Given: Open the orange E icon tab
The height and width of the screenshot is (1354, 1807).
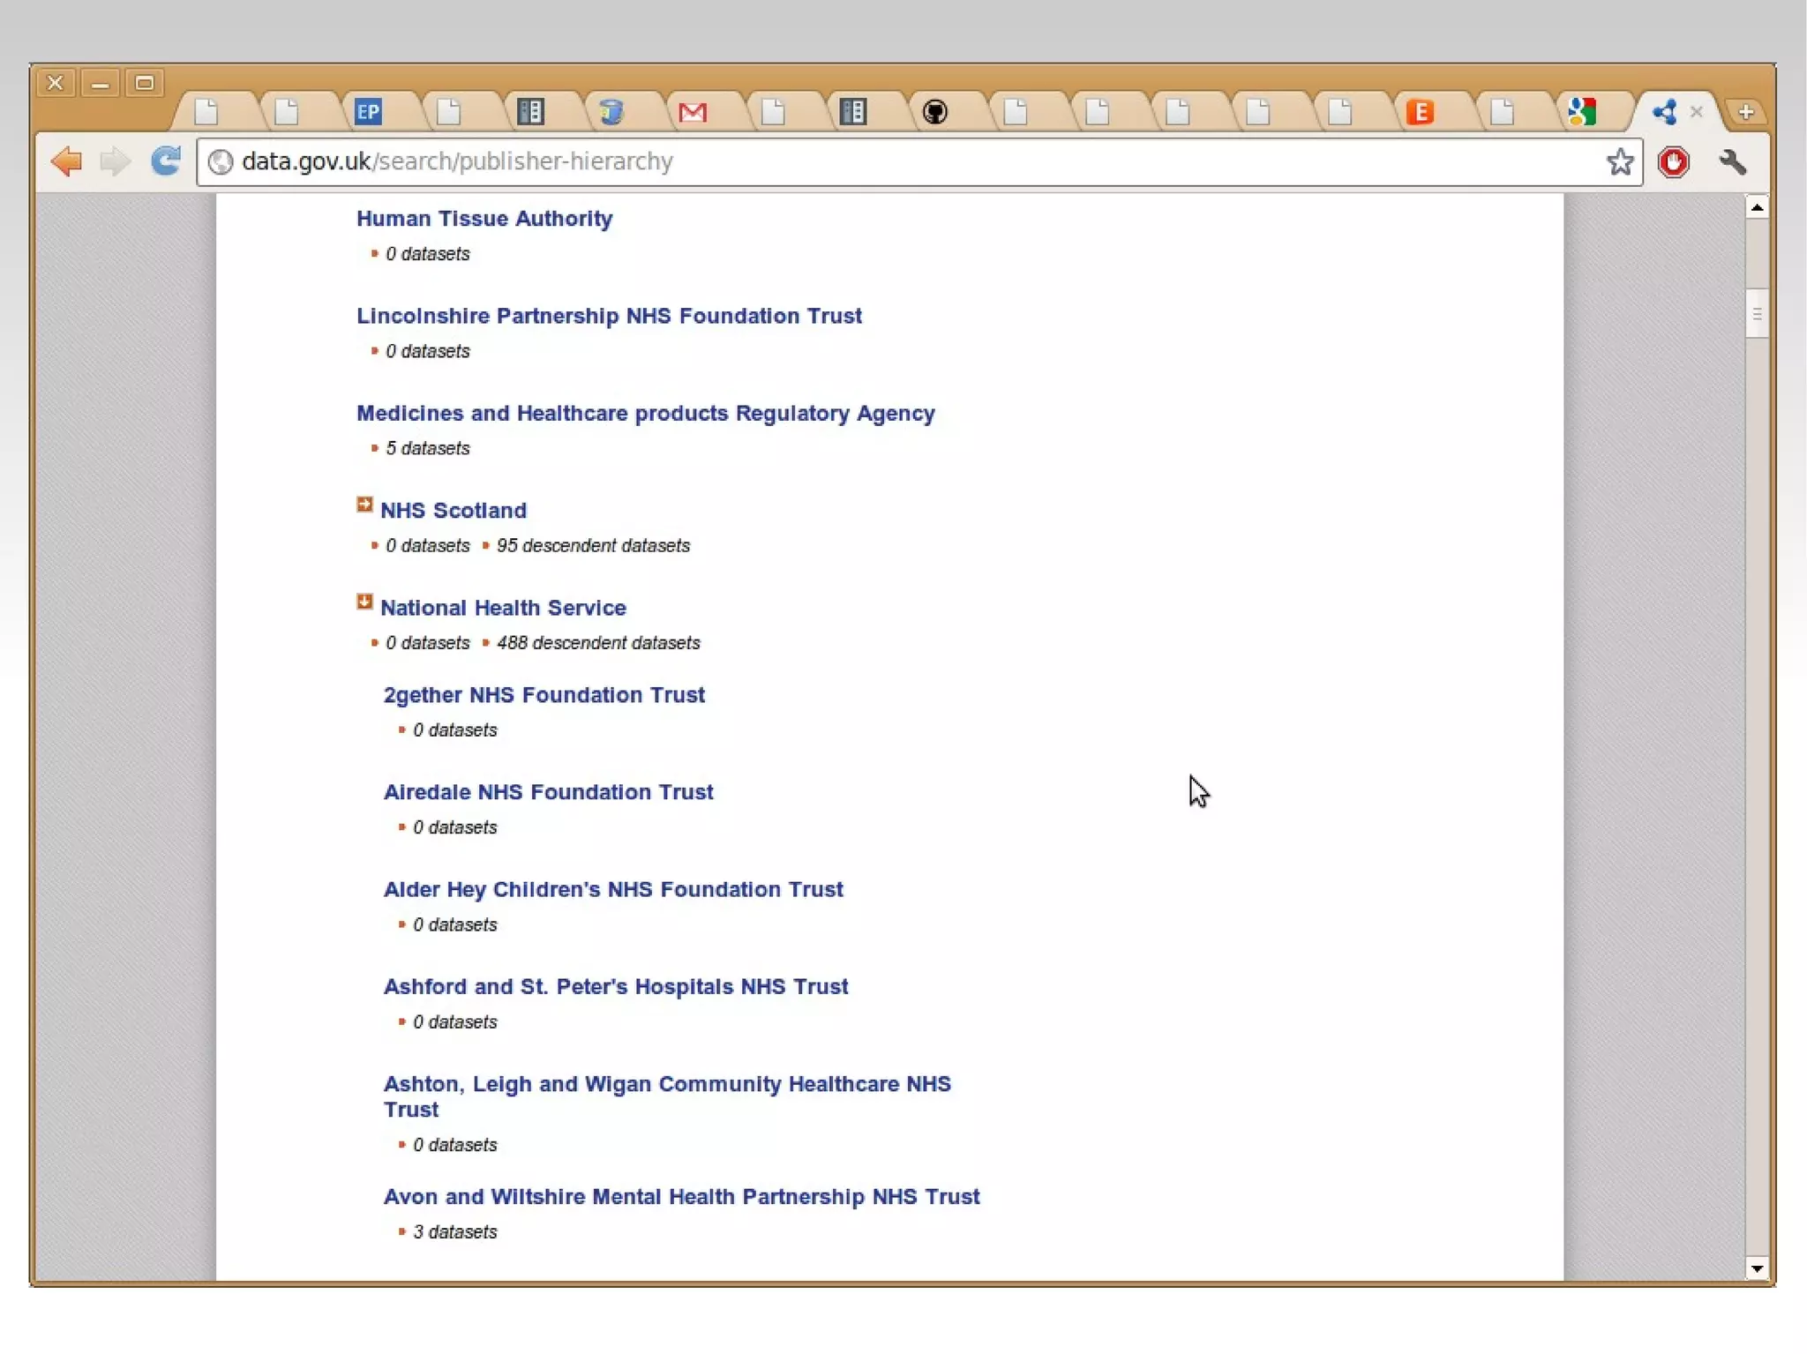Looking at the screenshot, I should tap(1420, 112).
